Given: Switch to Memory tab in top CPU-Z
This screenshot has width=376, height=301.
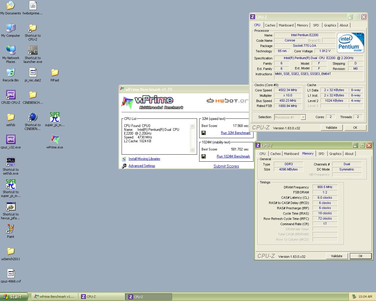Looking at the screenshot, I should coord(303,25).
